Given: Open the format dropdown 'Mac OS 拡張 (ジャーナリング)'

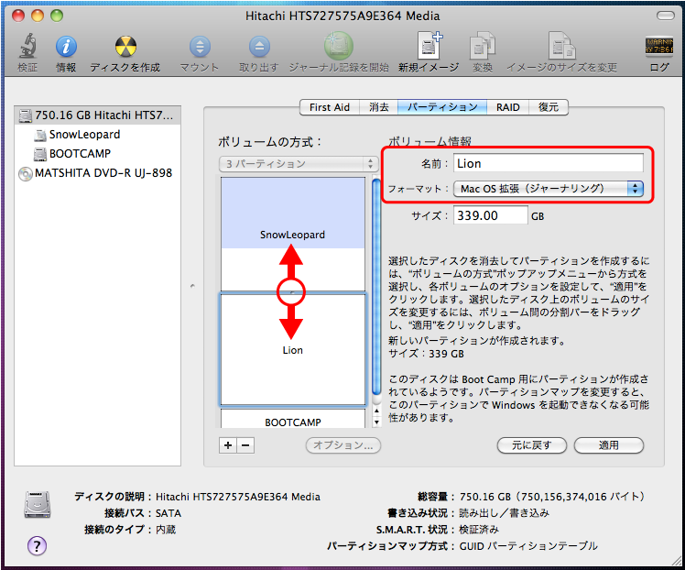Looking at the screenshot, I should coord(549,189).
